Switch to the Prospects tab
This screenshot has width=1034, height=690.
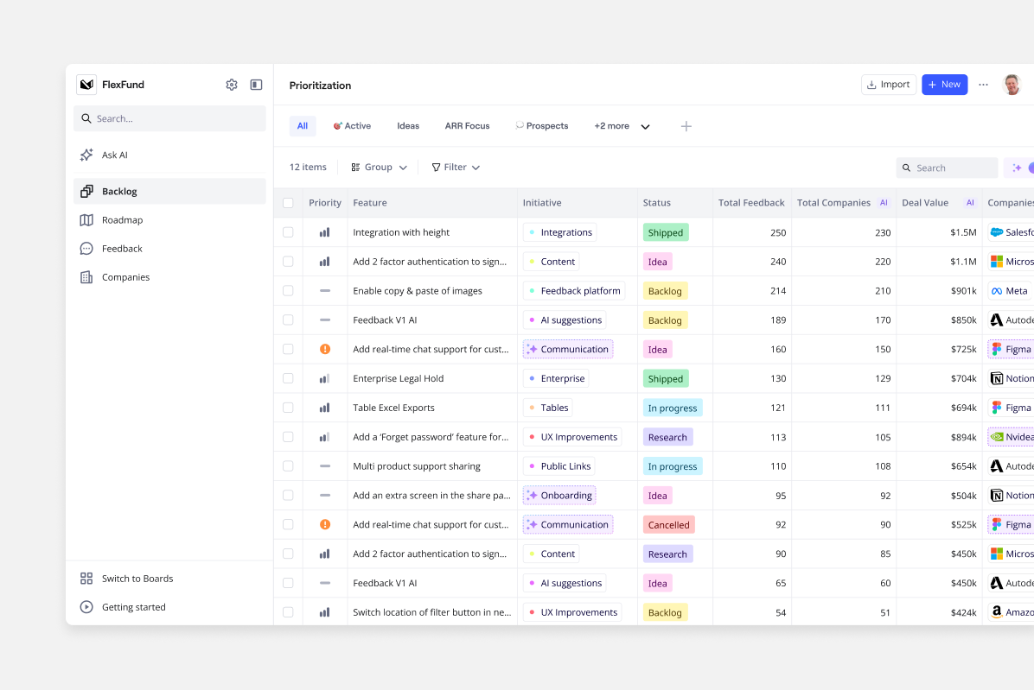coord(542,126)
